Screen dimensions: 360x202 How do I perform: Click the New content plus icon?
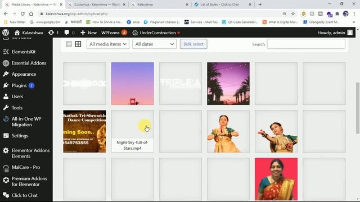coord(83,33)
